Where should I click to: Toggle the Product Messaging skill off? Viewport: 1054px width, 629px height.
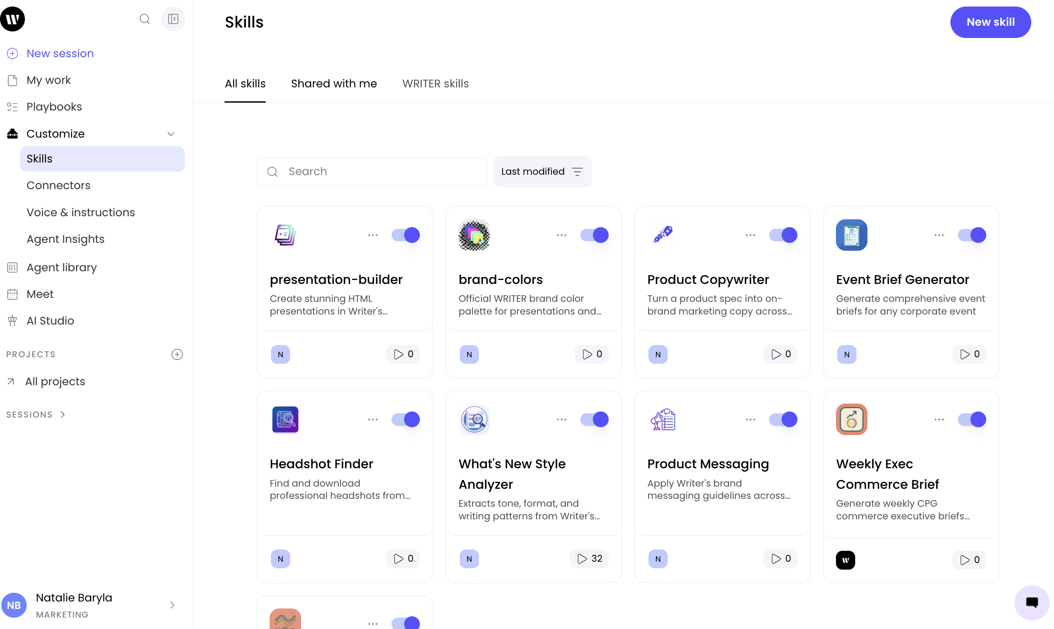783,419
